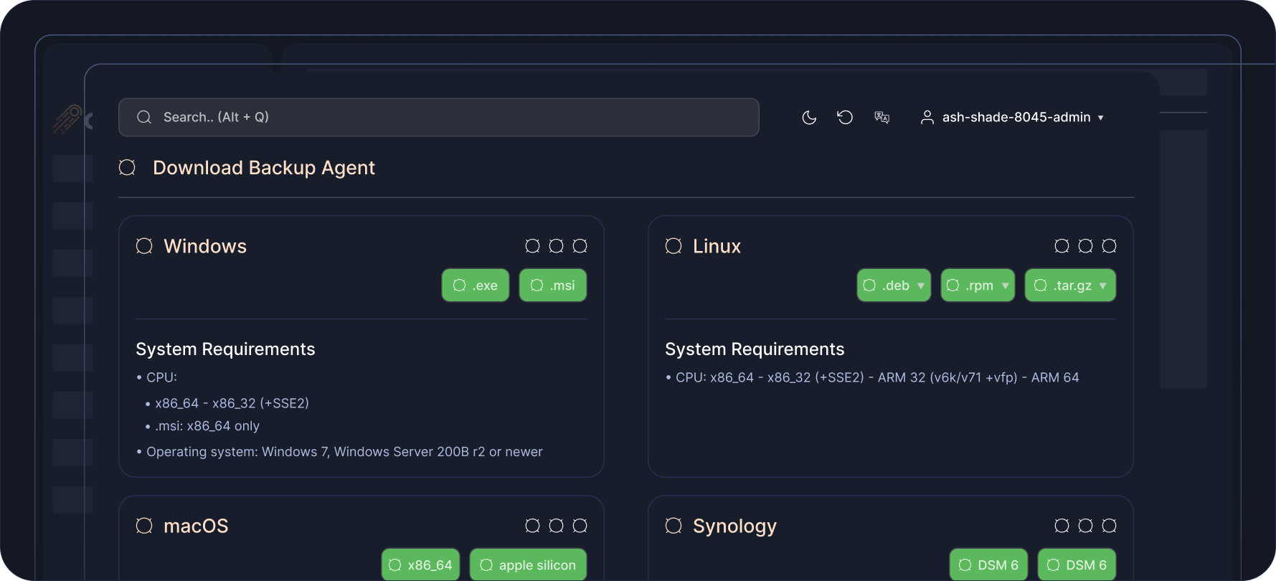
Task: Download the macOS x86_64 agent
Action: 421,565
